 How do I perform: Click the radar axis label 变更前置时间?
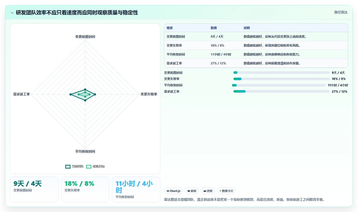[x=85, y=37]
